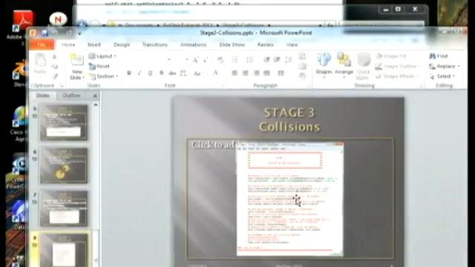
Task: Switch to the View ribbon tab
Action: pyautogui.click(x=292, y=44)
